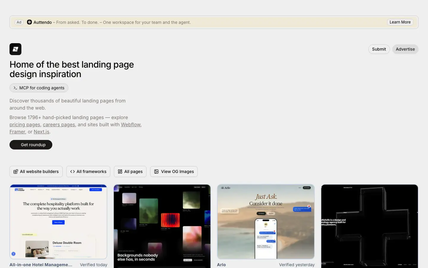Open the 'Backgrounds nobody else has' thumbnail
Viewport: 428px width, 268px height.
point(162,226)
